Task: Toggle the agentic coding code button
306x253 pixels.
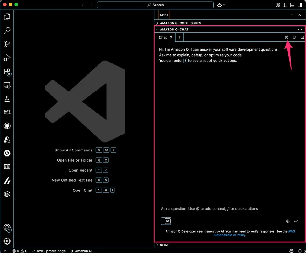Action: [166, 221]
